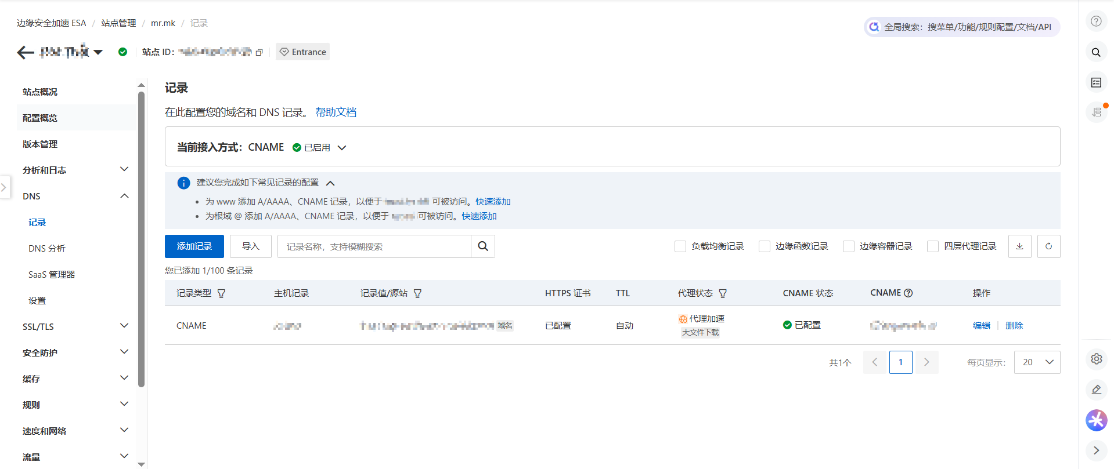Click the blue info icon in tip banner
This screenshot has height=469, width=1114.
click(183, 183)
